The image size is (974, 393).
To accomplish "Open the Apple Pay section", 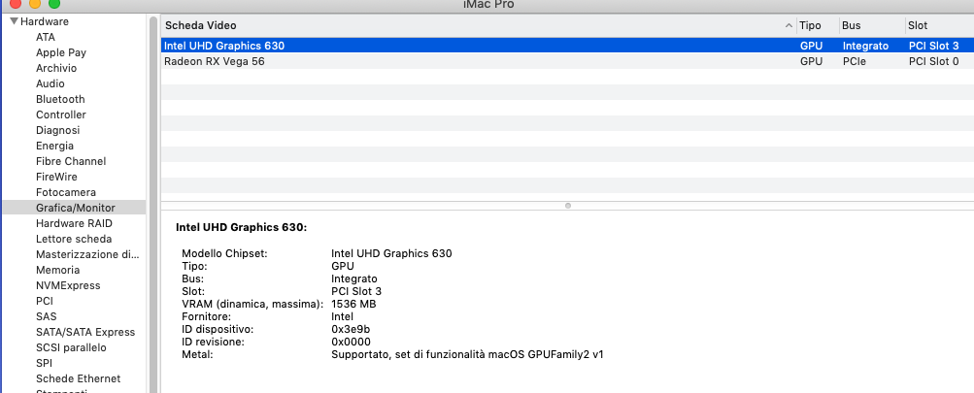I will [x=61, y=52].
